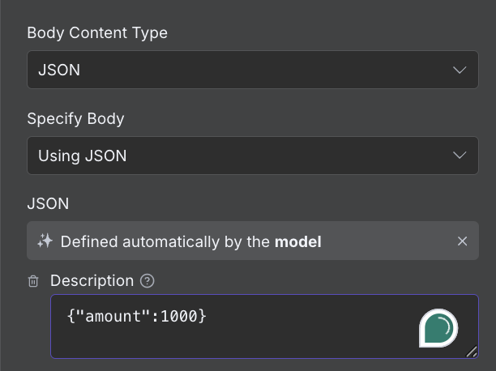This screenshot has width=496, height=371.
Task: Click the 'Description' field label
Action: coord(92,280)
